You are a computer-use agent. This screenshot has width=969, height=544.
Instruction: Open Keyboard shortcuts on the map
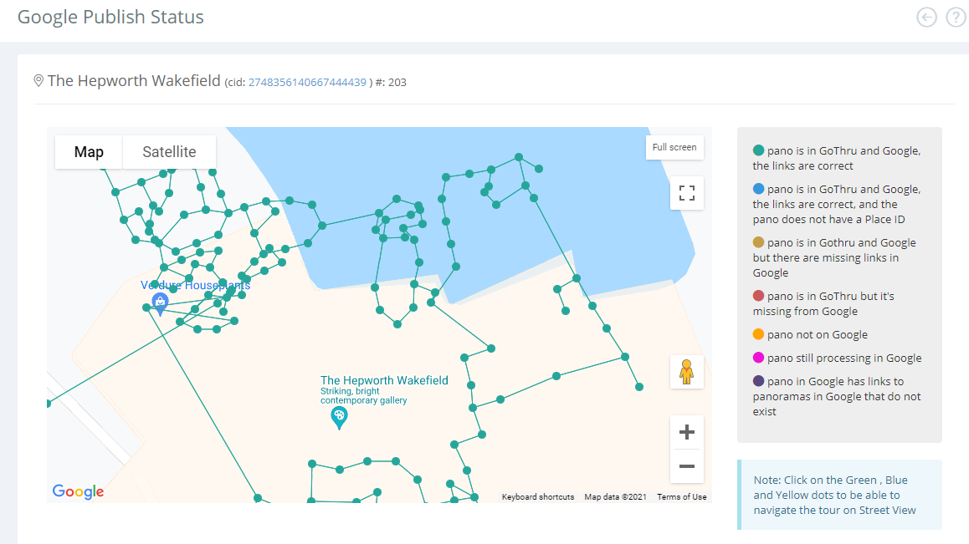click(x=538, y=497)
